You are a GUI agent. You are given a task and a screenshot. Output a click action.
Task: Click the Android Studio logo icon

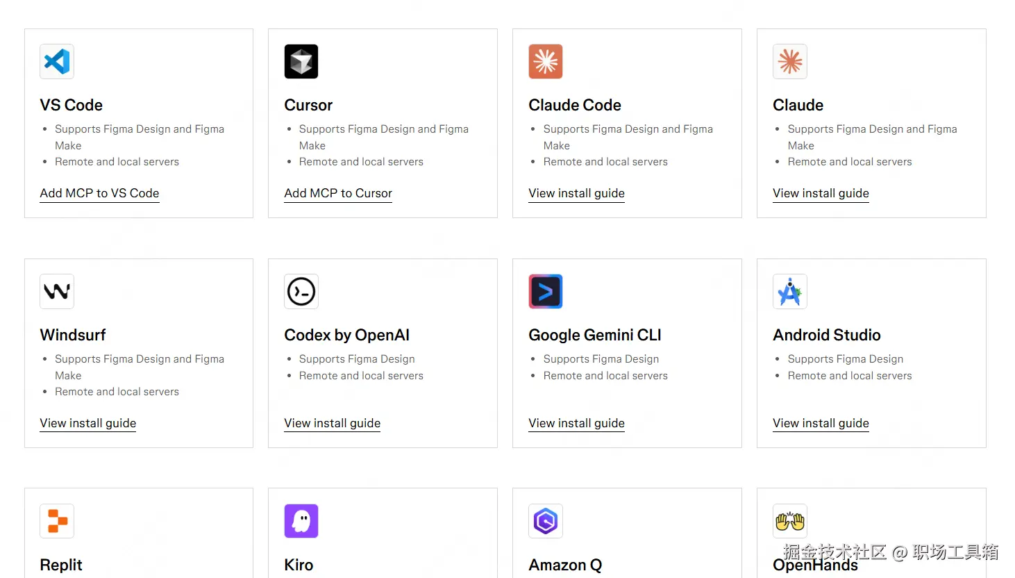(x=790, y=292)
